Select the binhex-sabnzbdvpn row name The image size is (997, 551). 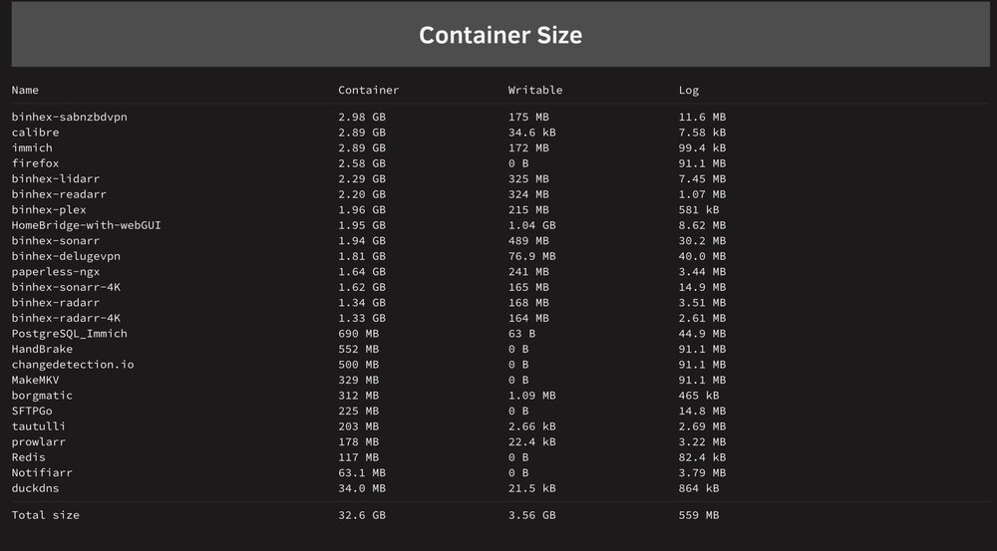(x=70, y=117)
